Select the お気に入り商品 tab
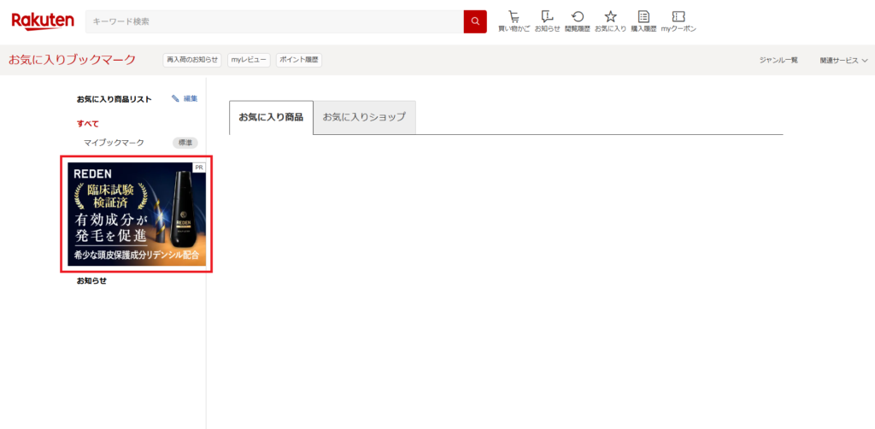The image size is (875, 429). pos(271,117)
